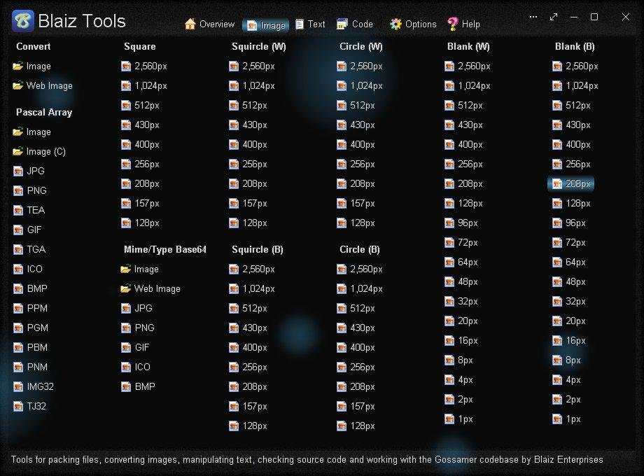Screen dimensions: 644x476
Task: Open the Text tab
Action: pos(311,24)
